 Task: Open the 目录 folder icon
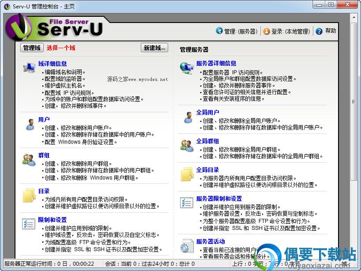(x=29, y=195)
